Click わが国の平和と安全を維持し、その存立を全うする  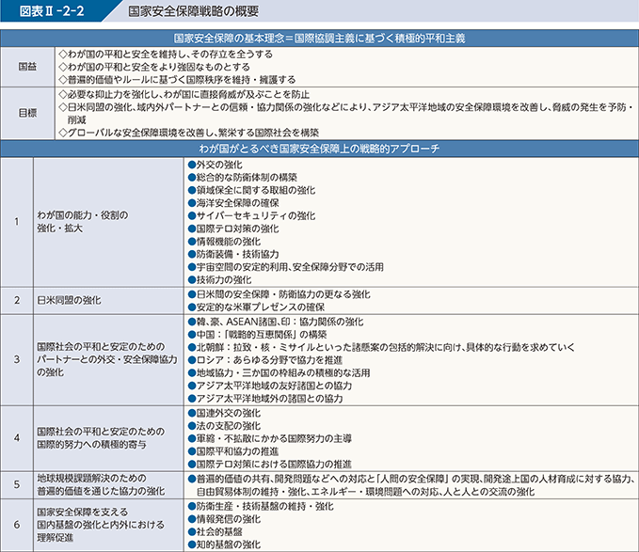pos(166,55)
